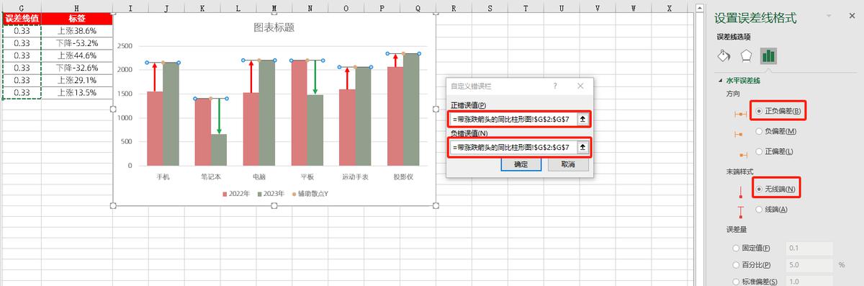Select column X header
Viewport: 864px width, 286px height.
(x=669, y=8)
